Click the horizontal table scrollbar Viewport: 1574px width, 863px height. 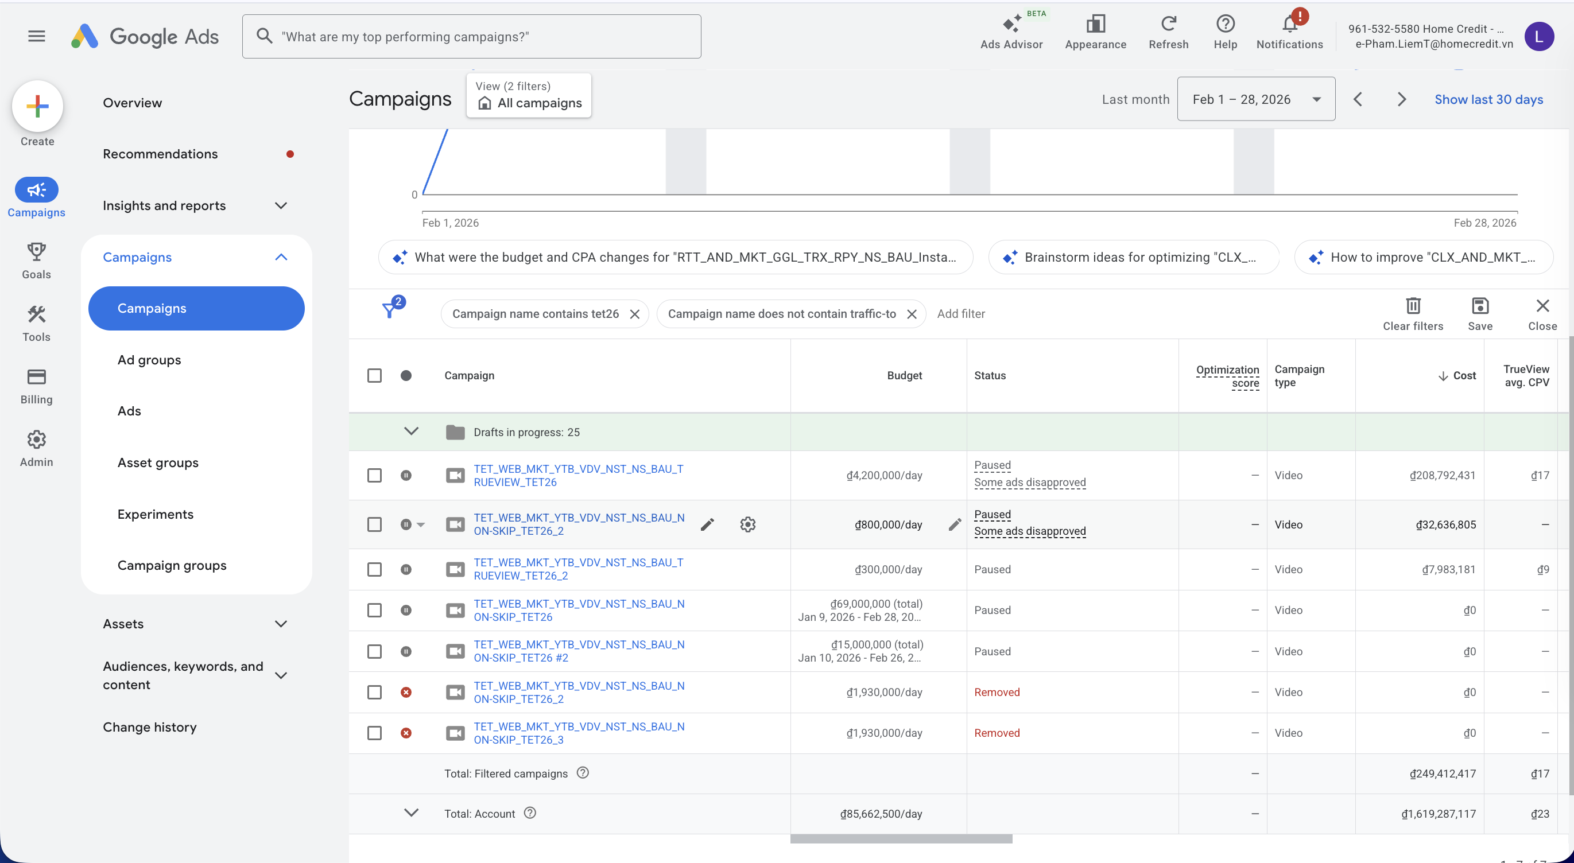pos(901,839)
